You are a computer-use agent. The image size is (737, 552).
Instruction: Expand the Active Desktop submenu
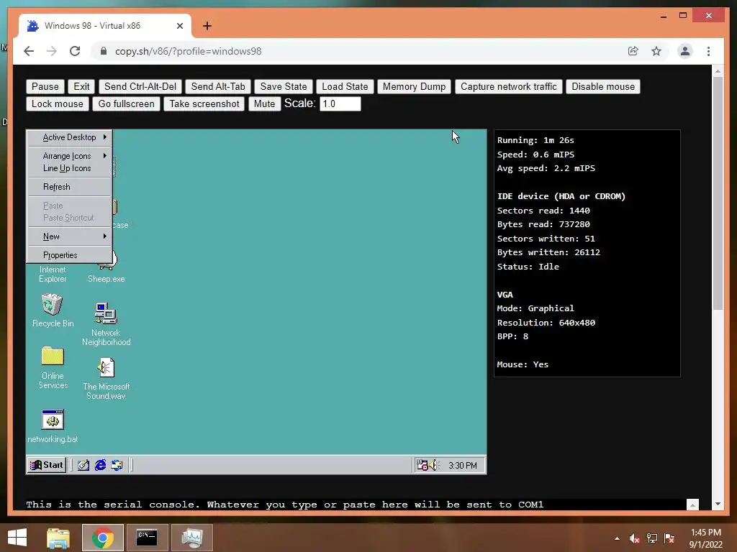(x=70, y=137)
